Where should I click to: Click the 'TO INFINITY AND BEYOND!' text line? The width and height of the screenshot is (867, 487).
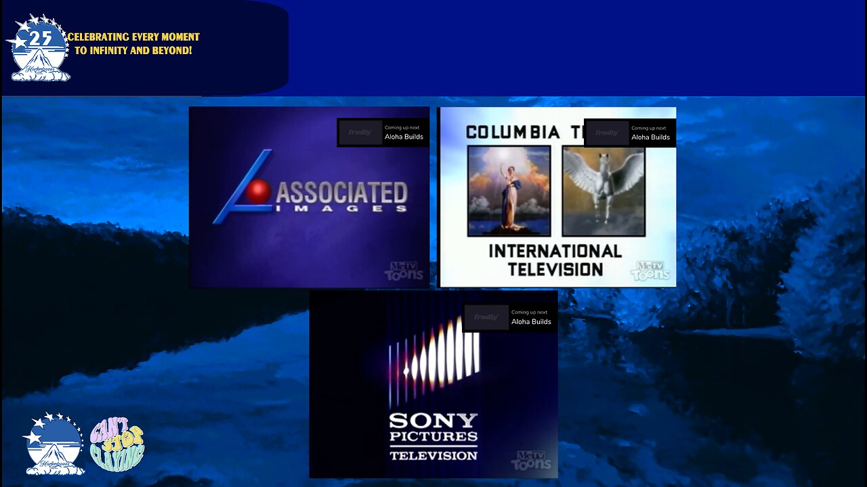click(x=133, y=51)
